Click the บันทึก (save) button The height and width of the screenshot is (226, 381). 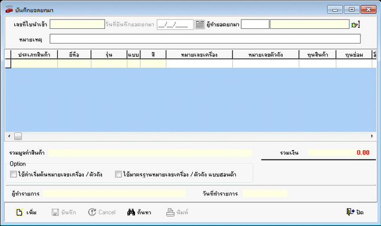[x=64, y=212]
